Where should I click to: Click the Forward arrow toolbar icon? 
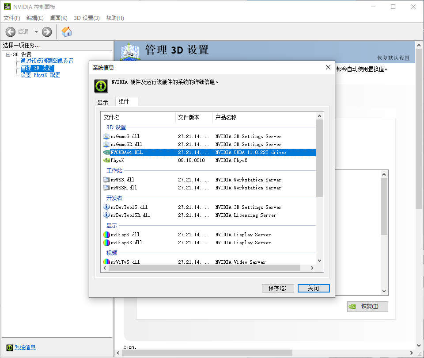coord(47,32)
